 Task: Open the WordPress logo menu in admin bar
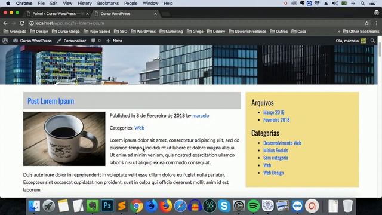pos(5,41)
